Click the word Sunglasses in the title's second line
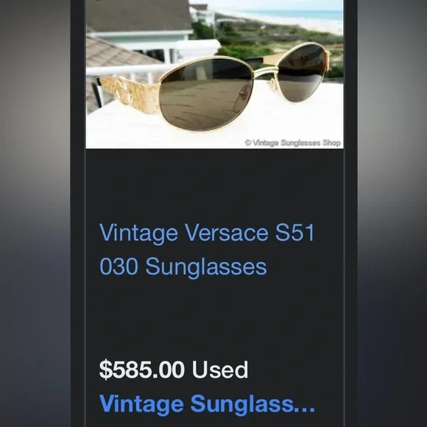The image size is (427, 427). (206, 267)
